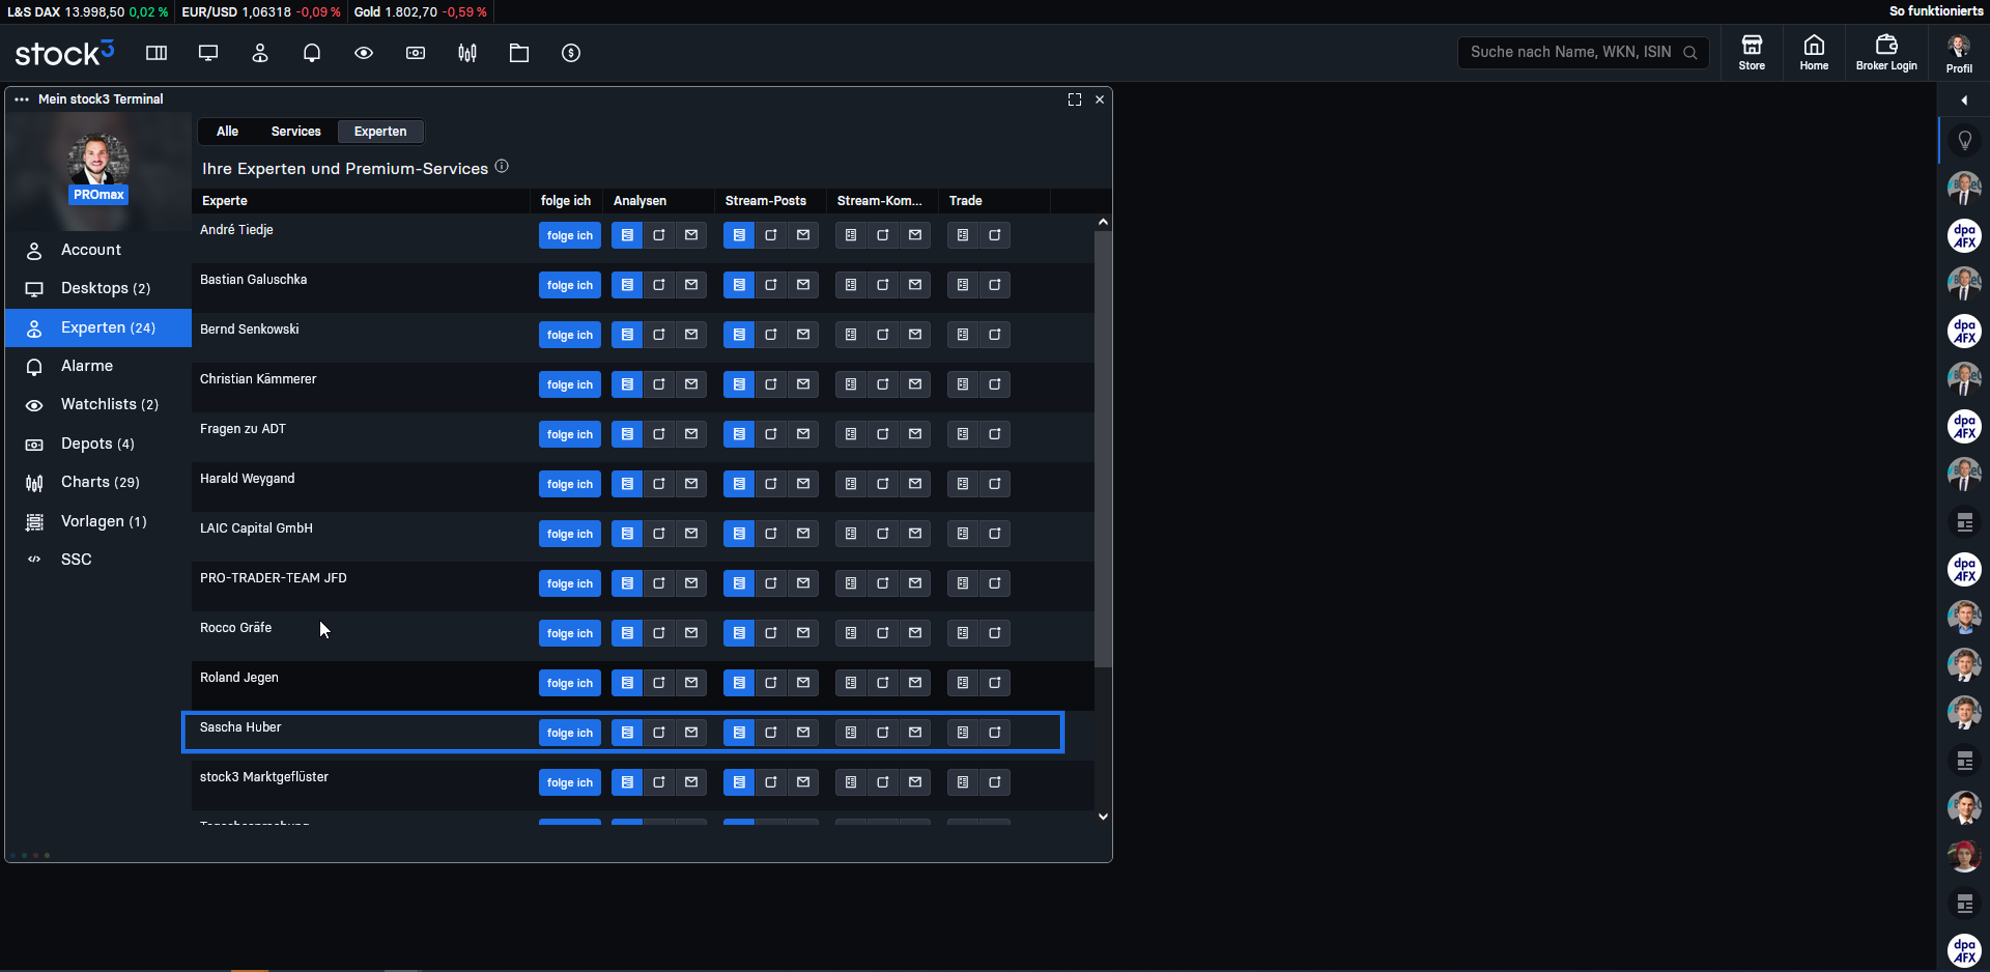Click the EUR/USD ticker quote
Screen dimensions: 1990x972
point(261,12)
